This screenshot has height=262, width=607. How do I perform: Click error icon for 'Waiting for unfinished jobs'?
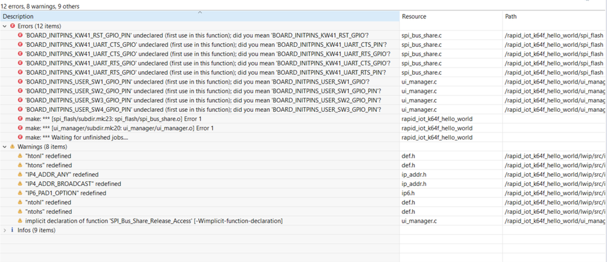21,137
